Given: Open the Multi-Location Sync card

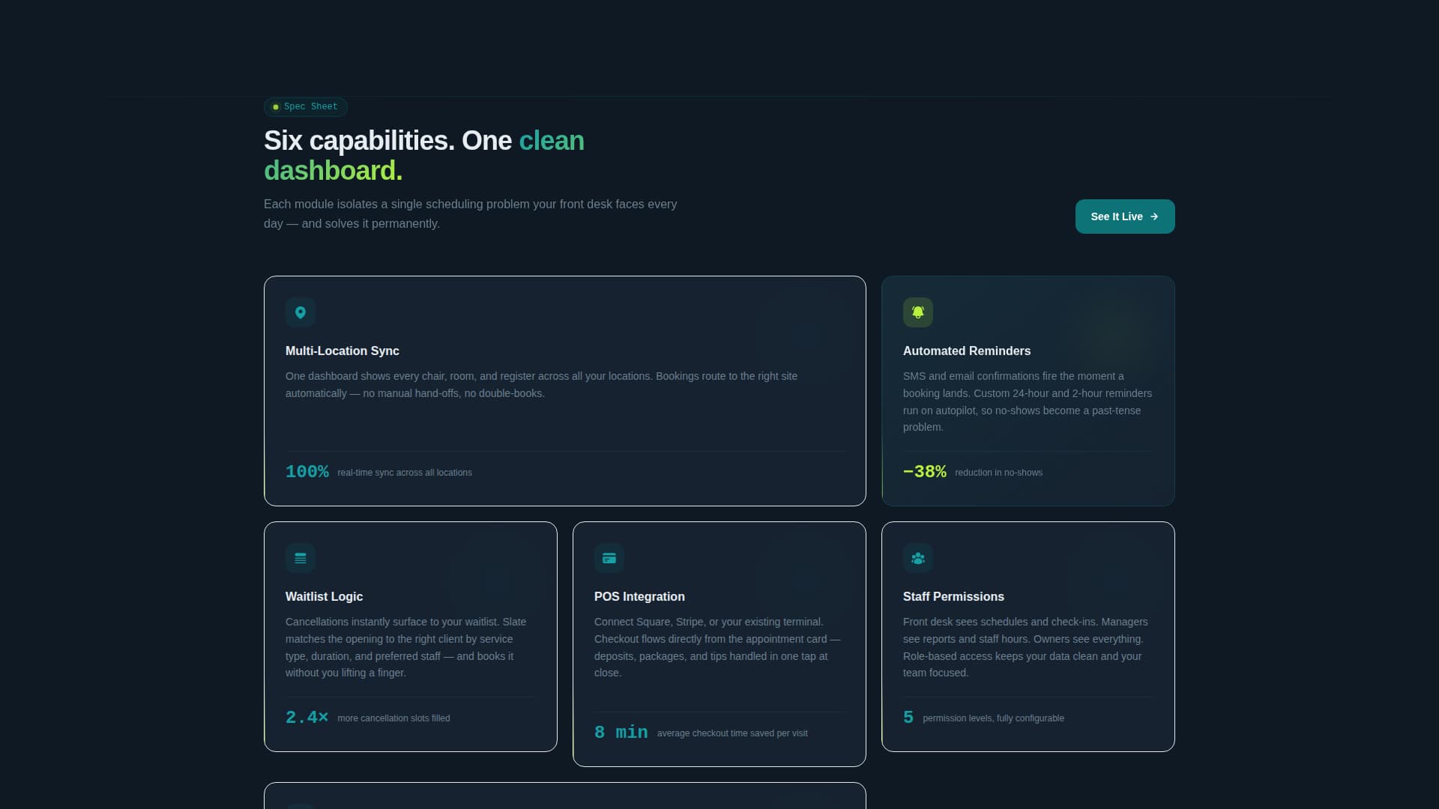Looking at the screenshot, I should click(564, 390).
